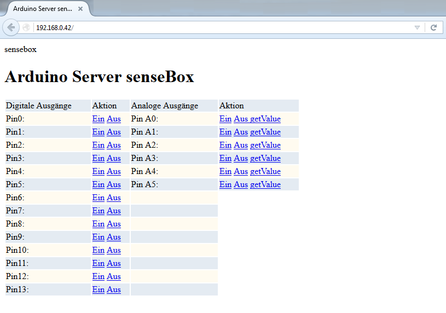Open the URL history dropdown arrow
446x313 pixels.
(x=417, y=27)
